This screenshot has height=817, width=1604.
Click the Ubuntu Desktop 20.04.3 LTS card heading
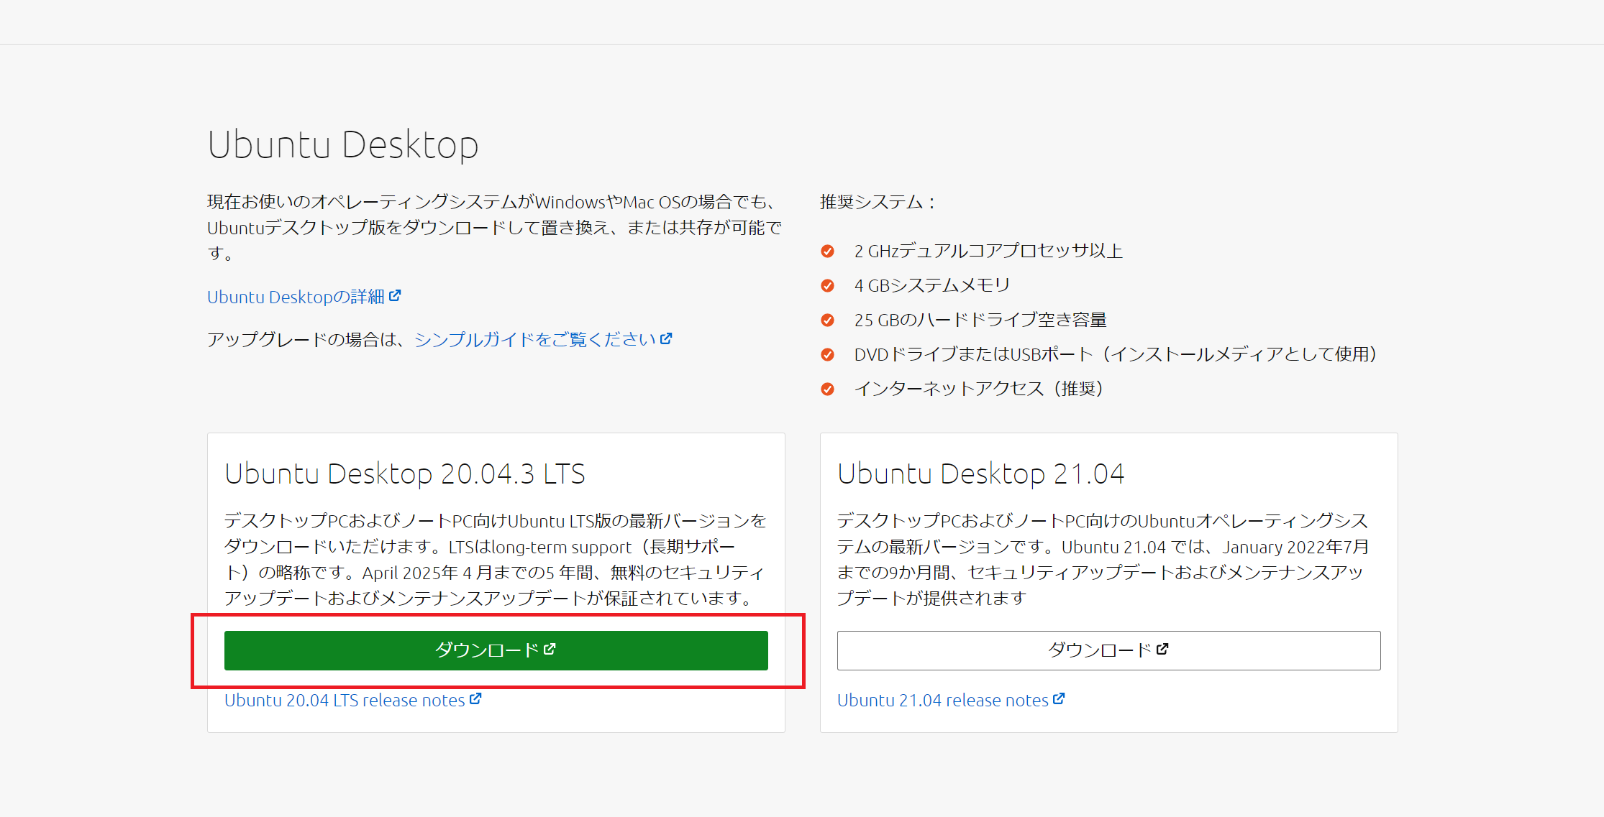pyautogui.click(x=404, y=474)
